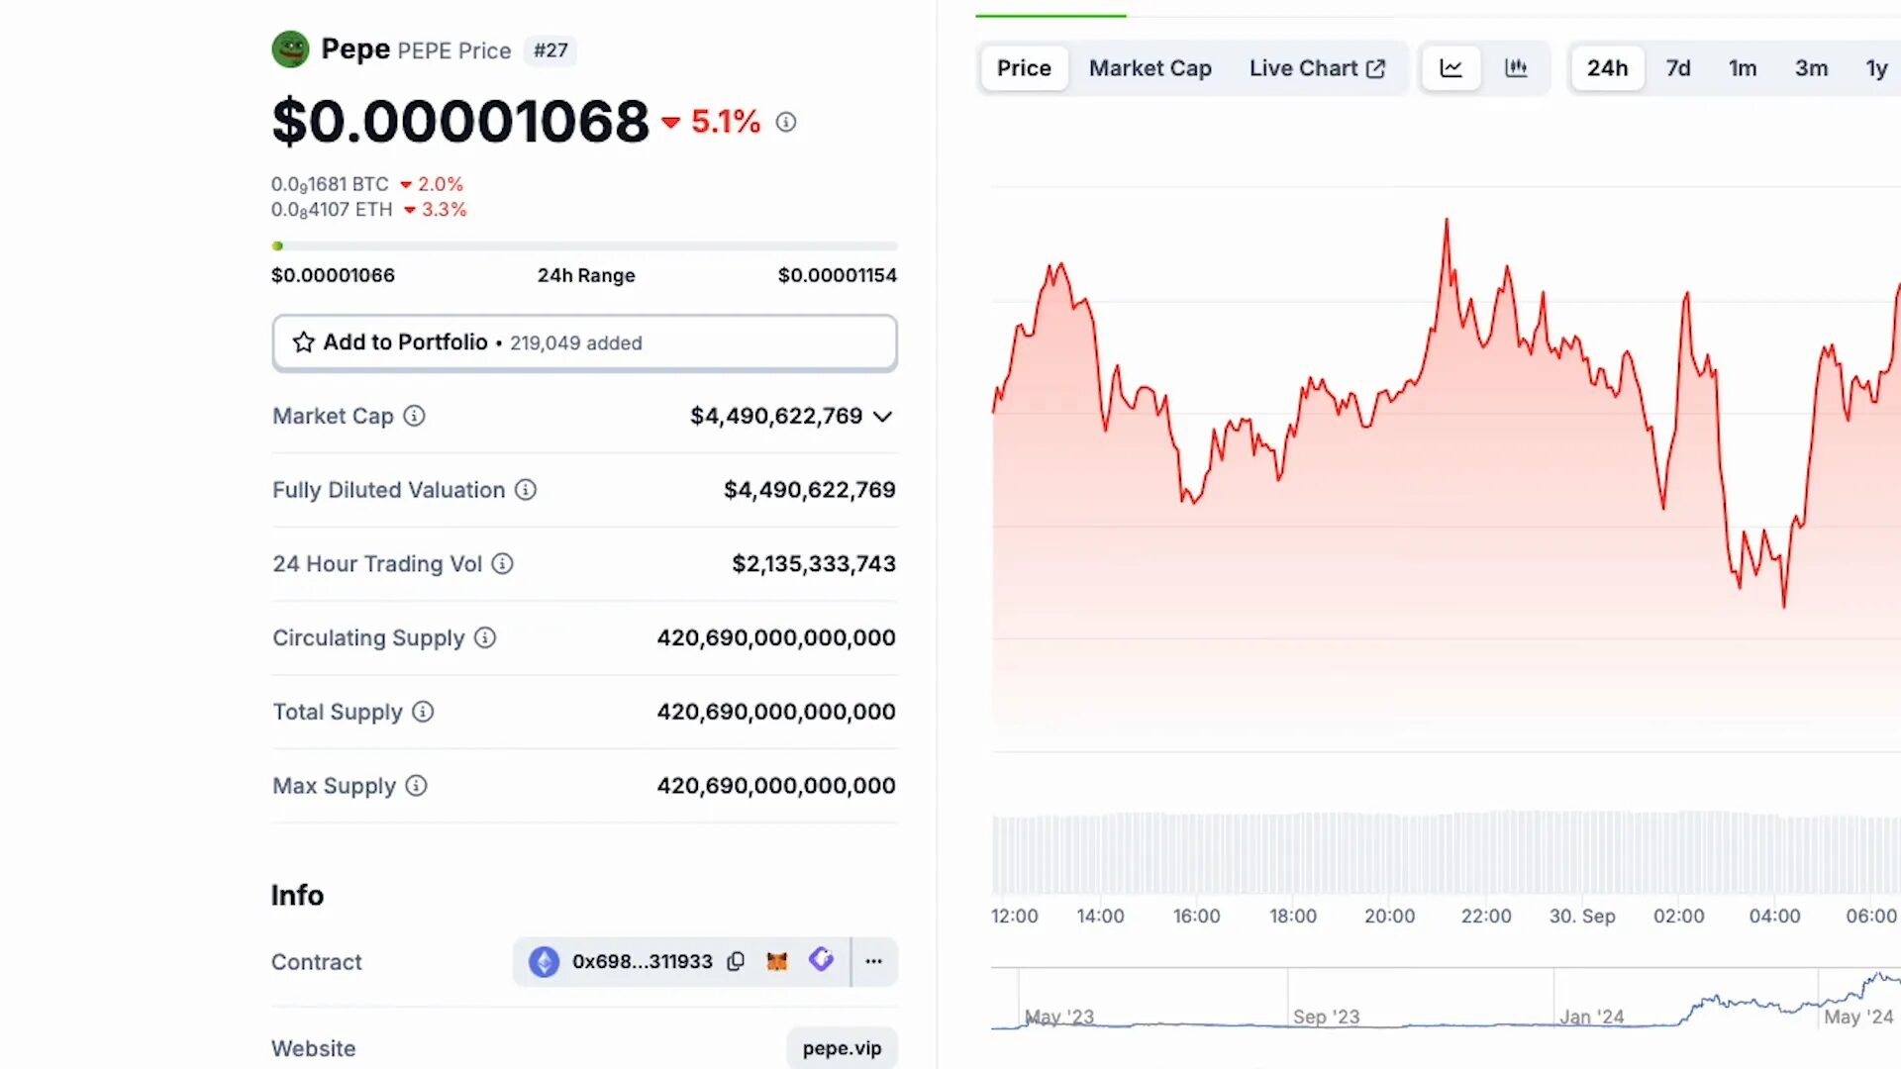1901x1069 pixels.
Task: Select the 3m time range
Action: tap(1811, 67)
